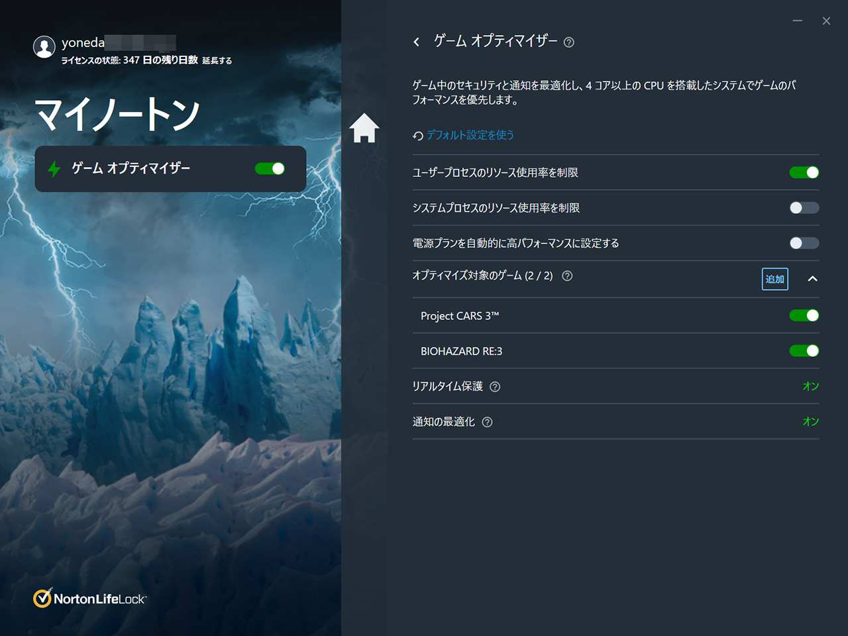Click the reset icon beside デフォルト設定を使う
848x636 pixels.
point(418,136)
